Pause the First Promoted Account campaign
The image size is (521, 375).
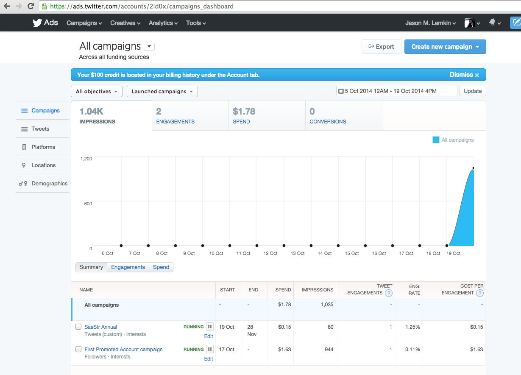coord(210,349)
